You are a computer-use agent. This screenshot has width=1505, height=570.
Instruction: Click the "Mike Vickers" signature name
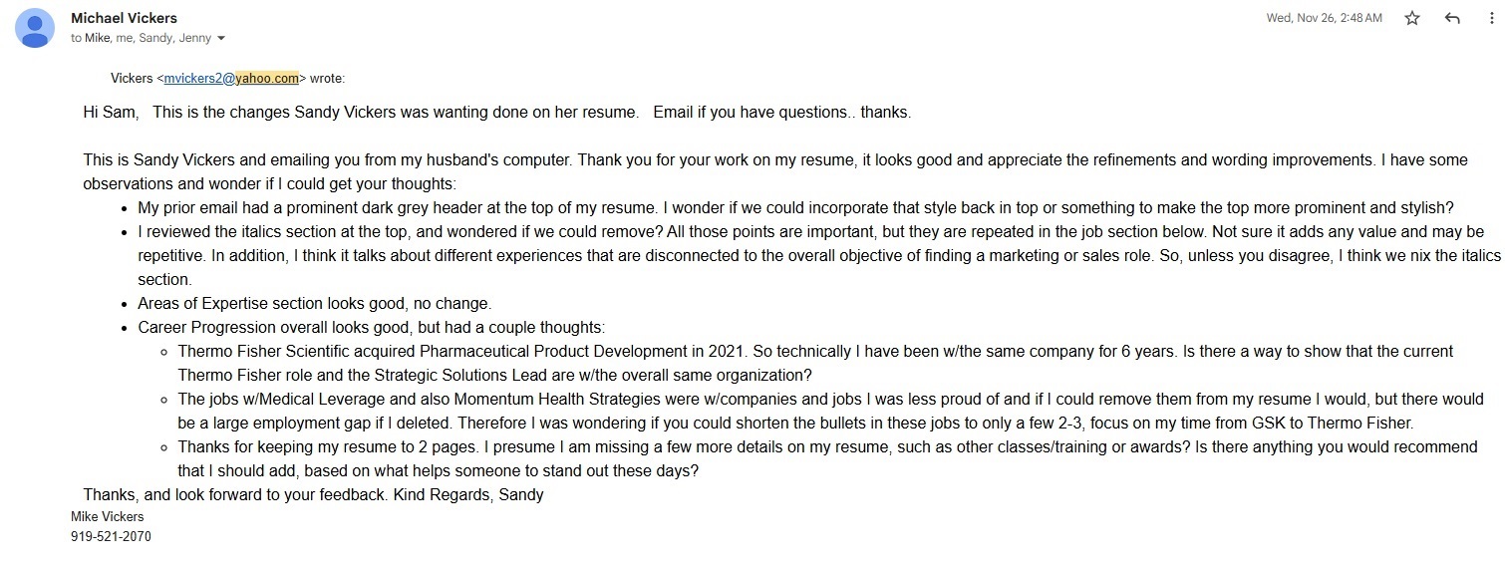pyautogui.click(x=107, y=516)
